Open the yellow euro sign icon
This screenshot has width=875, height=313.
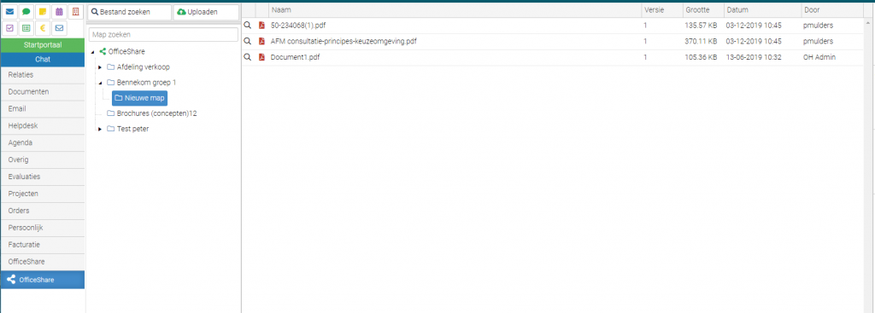tap(43, 28)
